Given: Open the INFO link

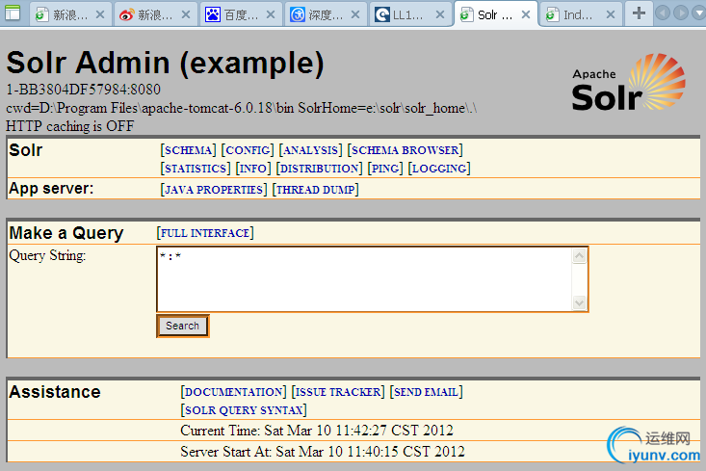Looking at the screenshot, I should [253, 169].
